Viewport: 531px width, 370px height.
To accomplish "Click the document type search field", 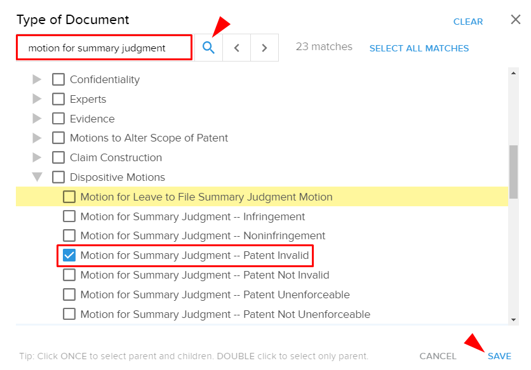I will (104, 48).
